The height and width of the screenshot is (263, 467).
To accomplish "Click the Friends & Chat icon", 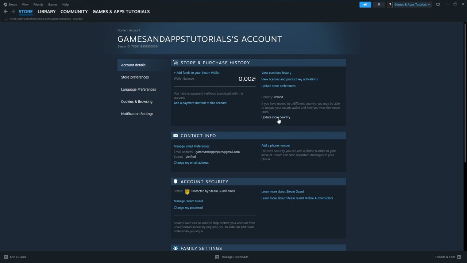I will point(459,257).
